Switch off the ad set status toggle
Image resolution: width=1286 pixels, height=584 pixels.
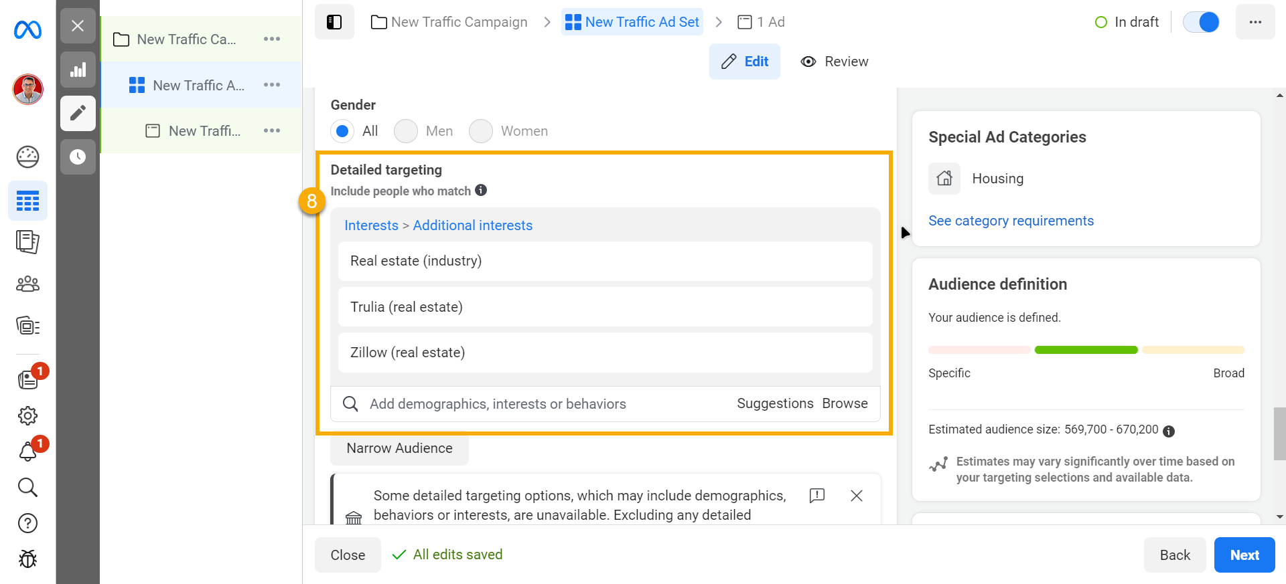(x=1201, y=22)
